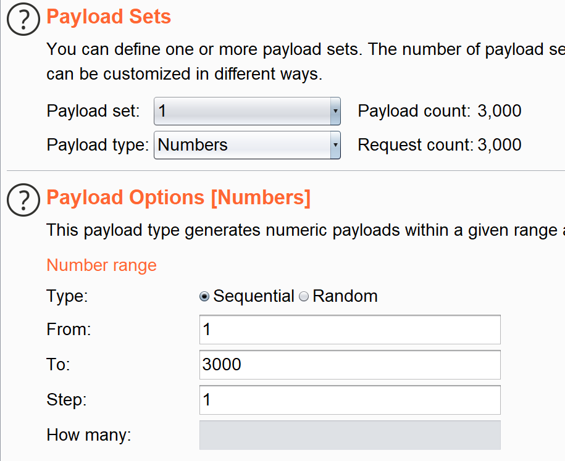This screenshot has width=565, height=461.
Task: Click the greyed-out How many field
Action: tap(349, 435)
